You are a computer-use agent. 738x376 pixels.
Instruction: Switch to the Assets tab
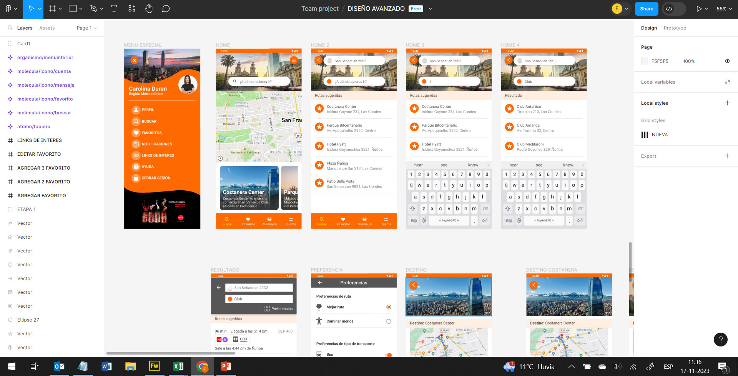point(47,28)
